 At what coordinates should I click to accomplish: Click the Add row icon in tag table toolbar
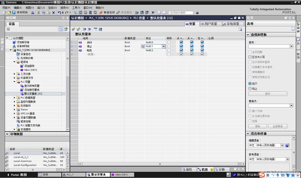click(78, 29)
